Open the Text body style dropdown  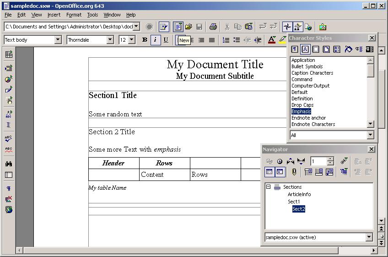point(58,40)
